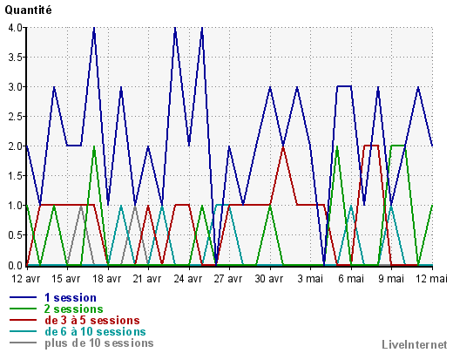Click the '6 mai' x-axis label
Image resolution: width=453 pixels, height=353 pixels.
pos(351,279)
